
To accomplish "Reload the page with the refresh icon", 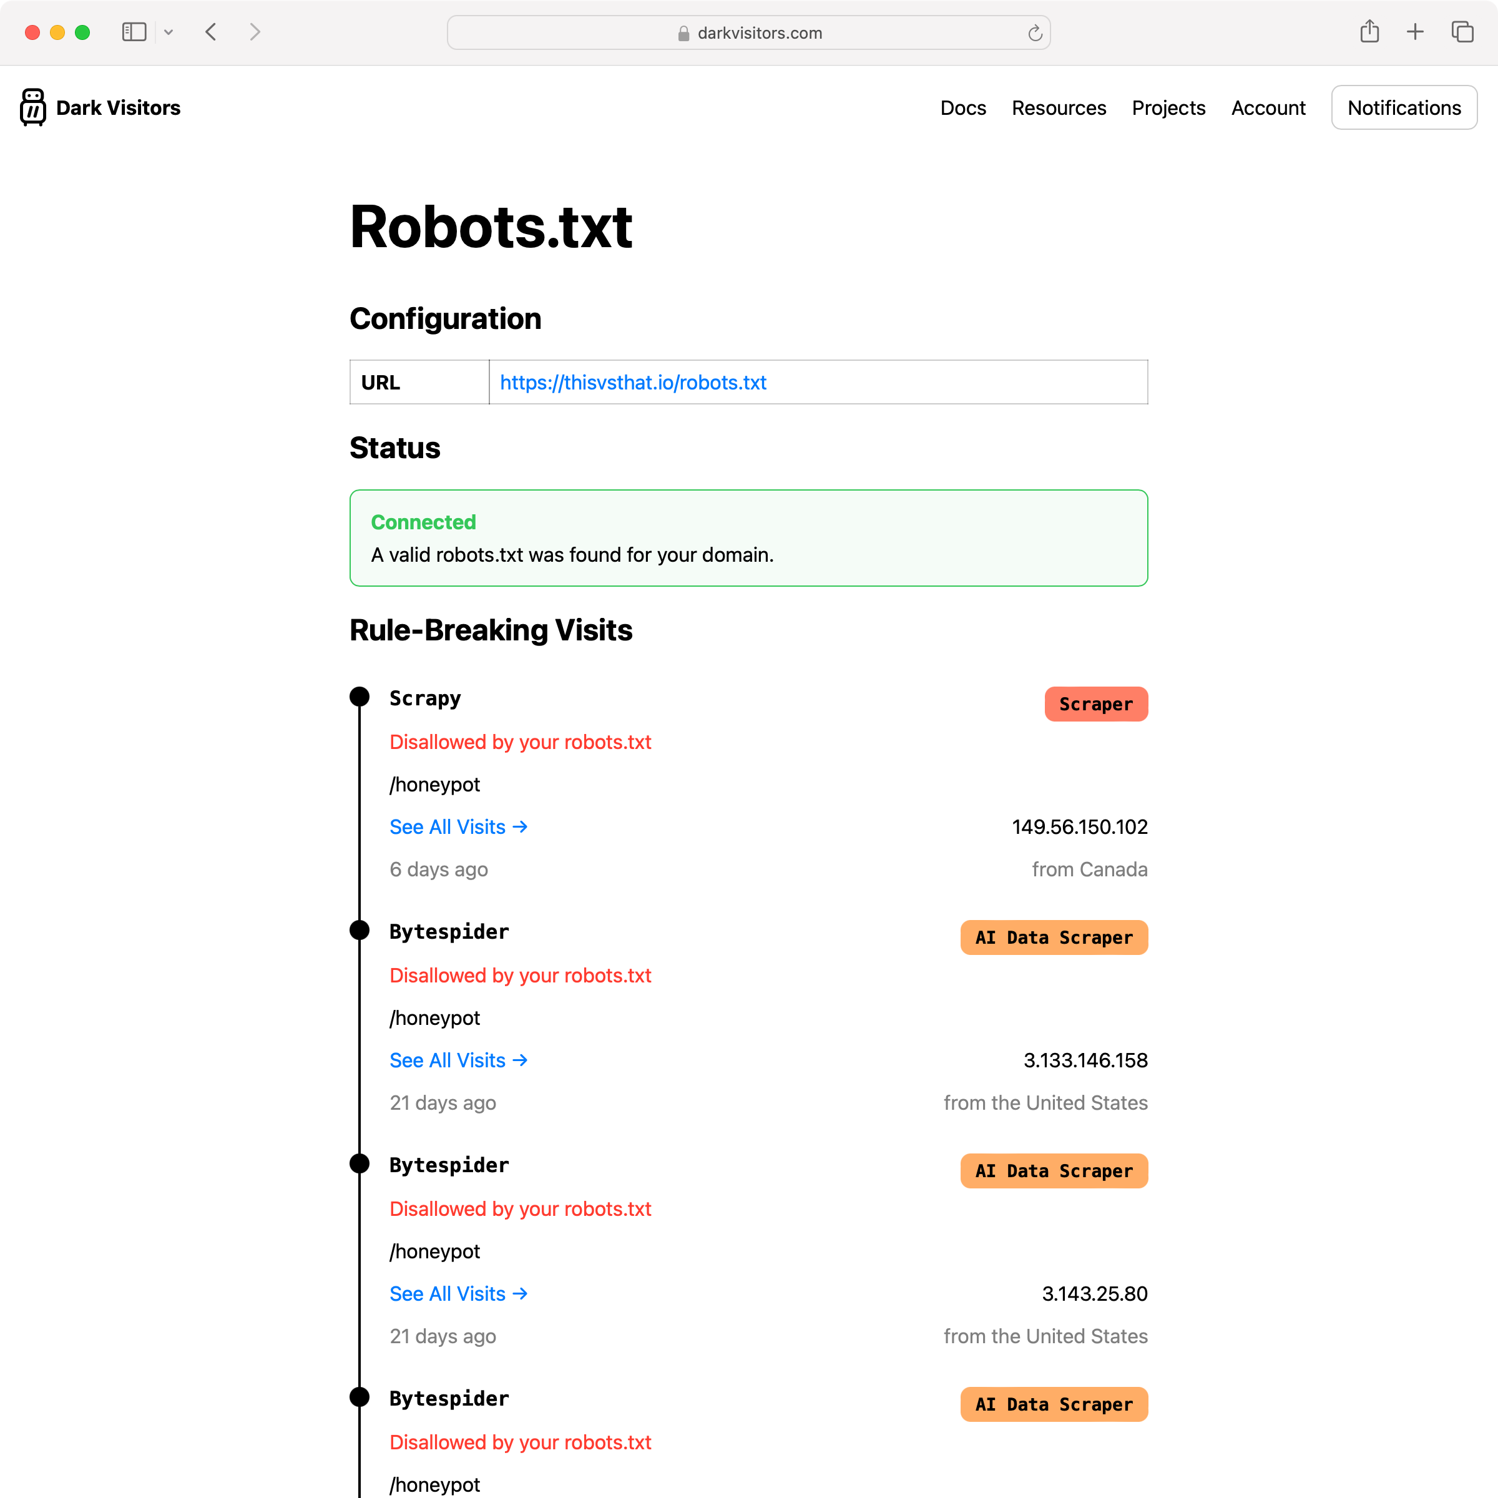I will pos(1034,32).
